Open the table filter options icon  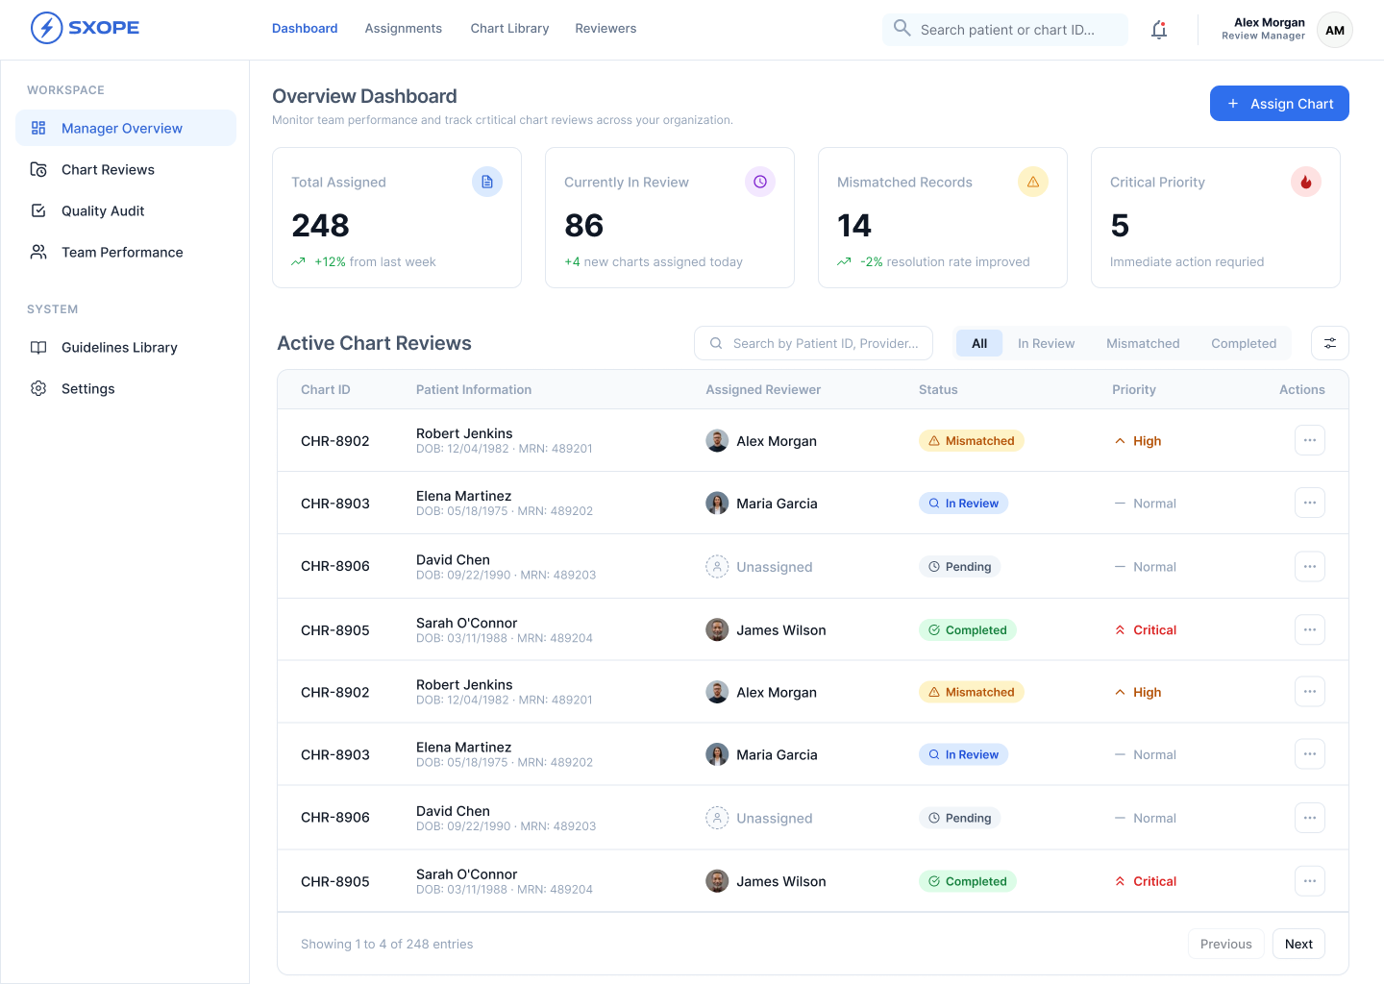click(1330, 343)
